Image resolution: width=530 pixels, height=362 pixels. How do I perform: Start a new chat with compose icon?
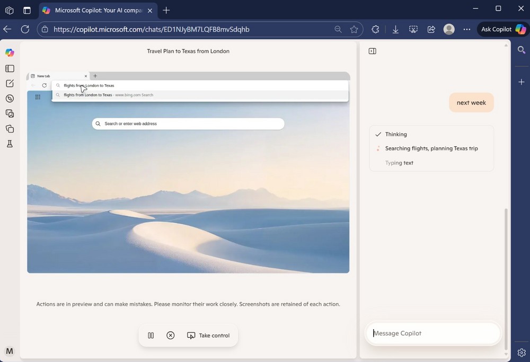coord(10,84)
